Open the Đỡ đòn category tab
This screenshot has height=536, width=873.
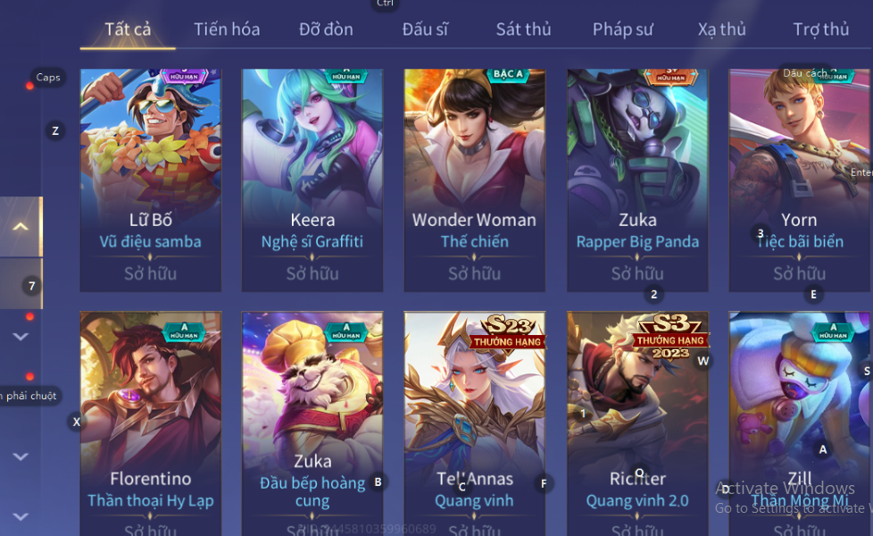[326, 29]
